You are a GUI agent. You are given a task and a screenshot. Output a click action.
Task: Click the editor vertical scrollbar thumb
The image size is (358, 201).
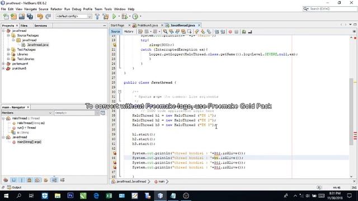[351, 111]
